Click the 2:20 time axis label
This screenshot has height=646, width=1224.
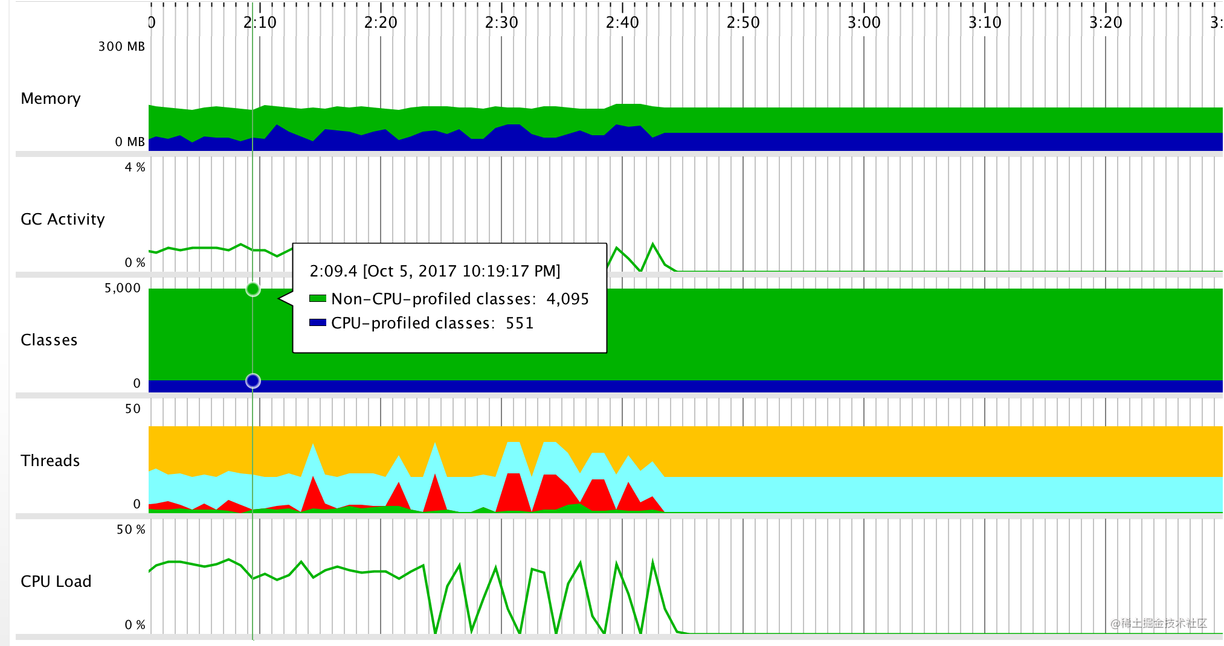pos(381,23)
